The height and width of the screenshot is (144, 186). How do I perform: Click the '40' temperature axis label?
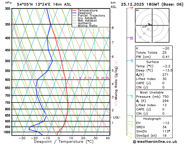click(108, 138)
